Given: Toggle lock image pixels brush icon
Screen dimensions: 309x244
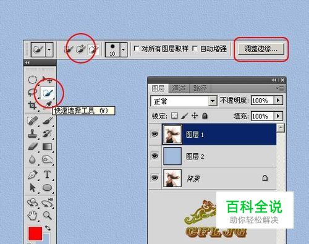Looking at the screenshot, I should (x=185, y=116).
